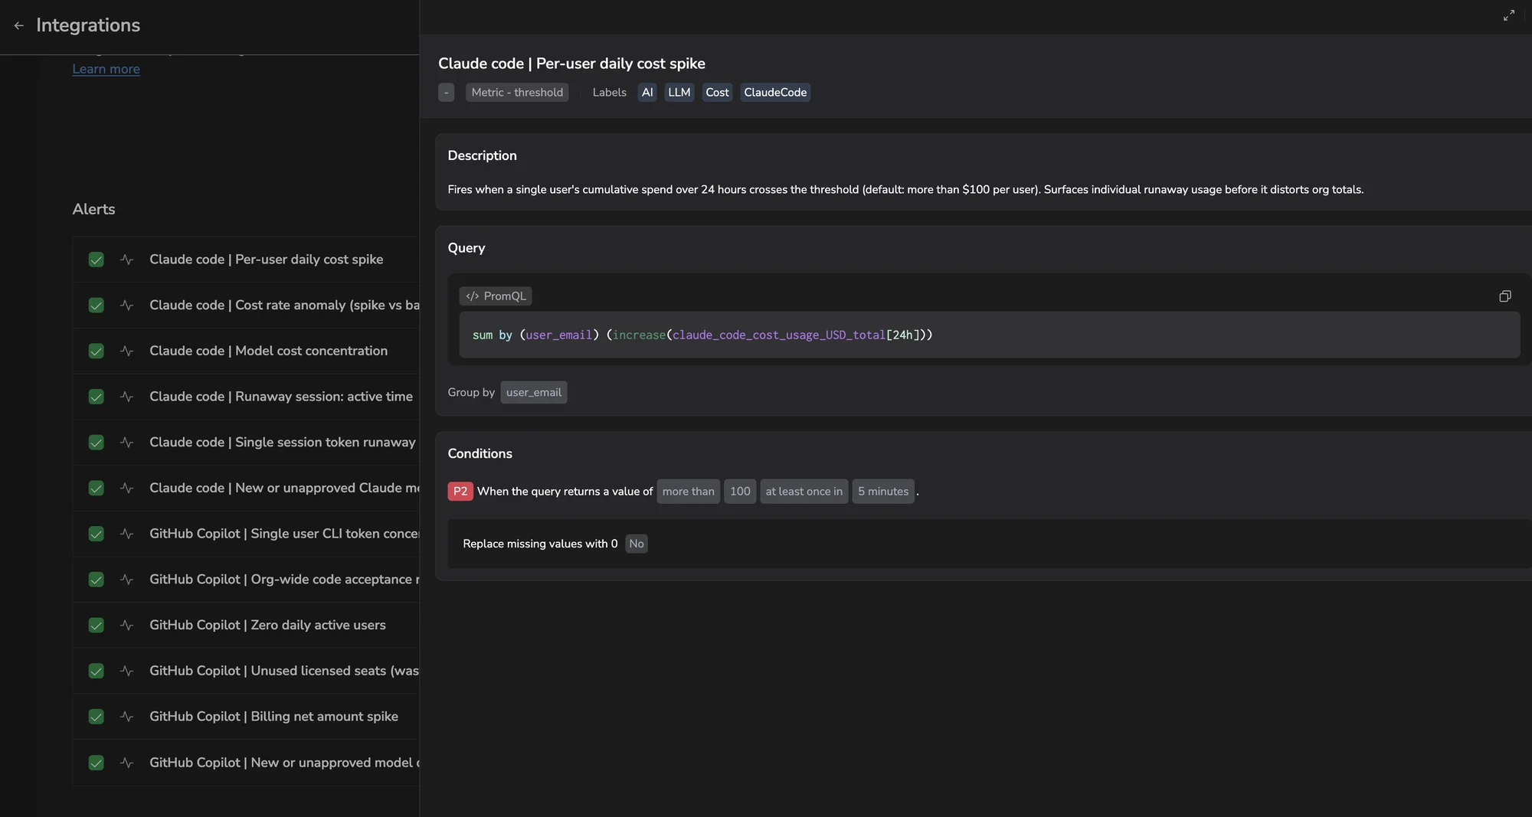Click pulse icon for Zero daily active users

pyautogui.click(x=127, y=625)
